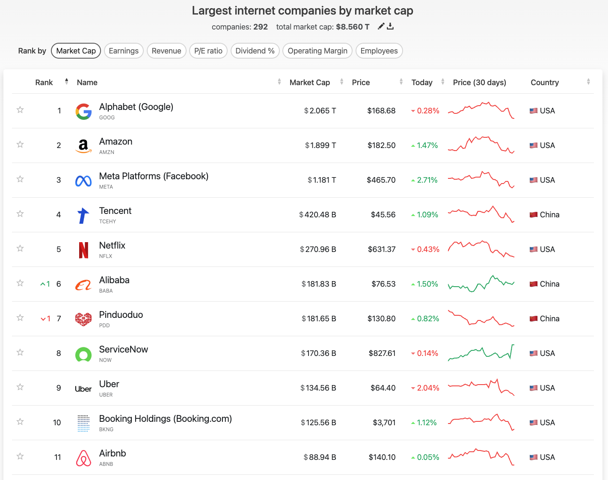The image size is (608, 480).
Task: Click the Alibaba 30-day price chart
Action: click(481, 284)
